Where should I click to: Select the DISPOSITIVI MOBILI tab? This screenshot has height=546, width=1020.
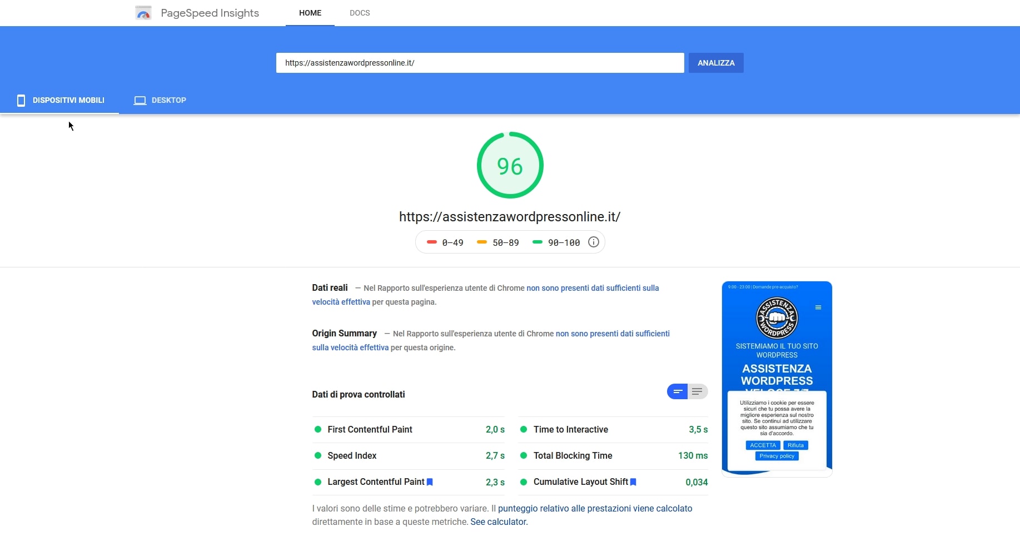click(x=59, y=100)
